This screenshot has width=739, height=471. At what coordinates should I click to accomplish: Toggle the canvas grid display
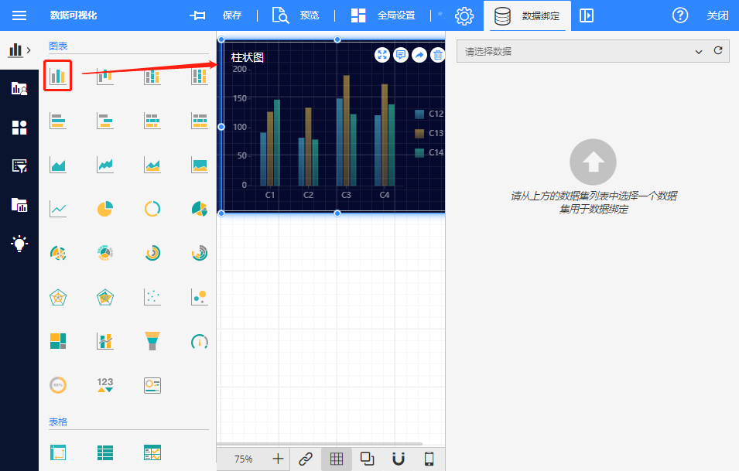(x=337, y=459)
